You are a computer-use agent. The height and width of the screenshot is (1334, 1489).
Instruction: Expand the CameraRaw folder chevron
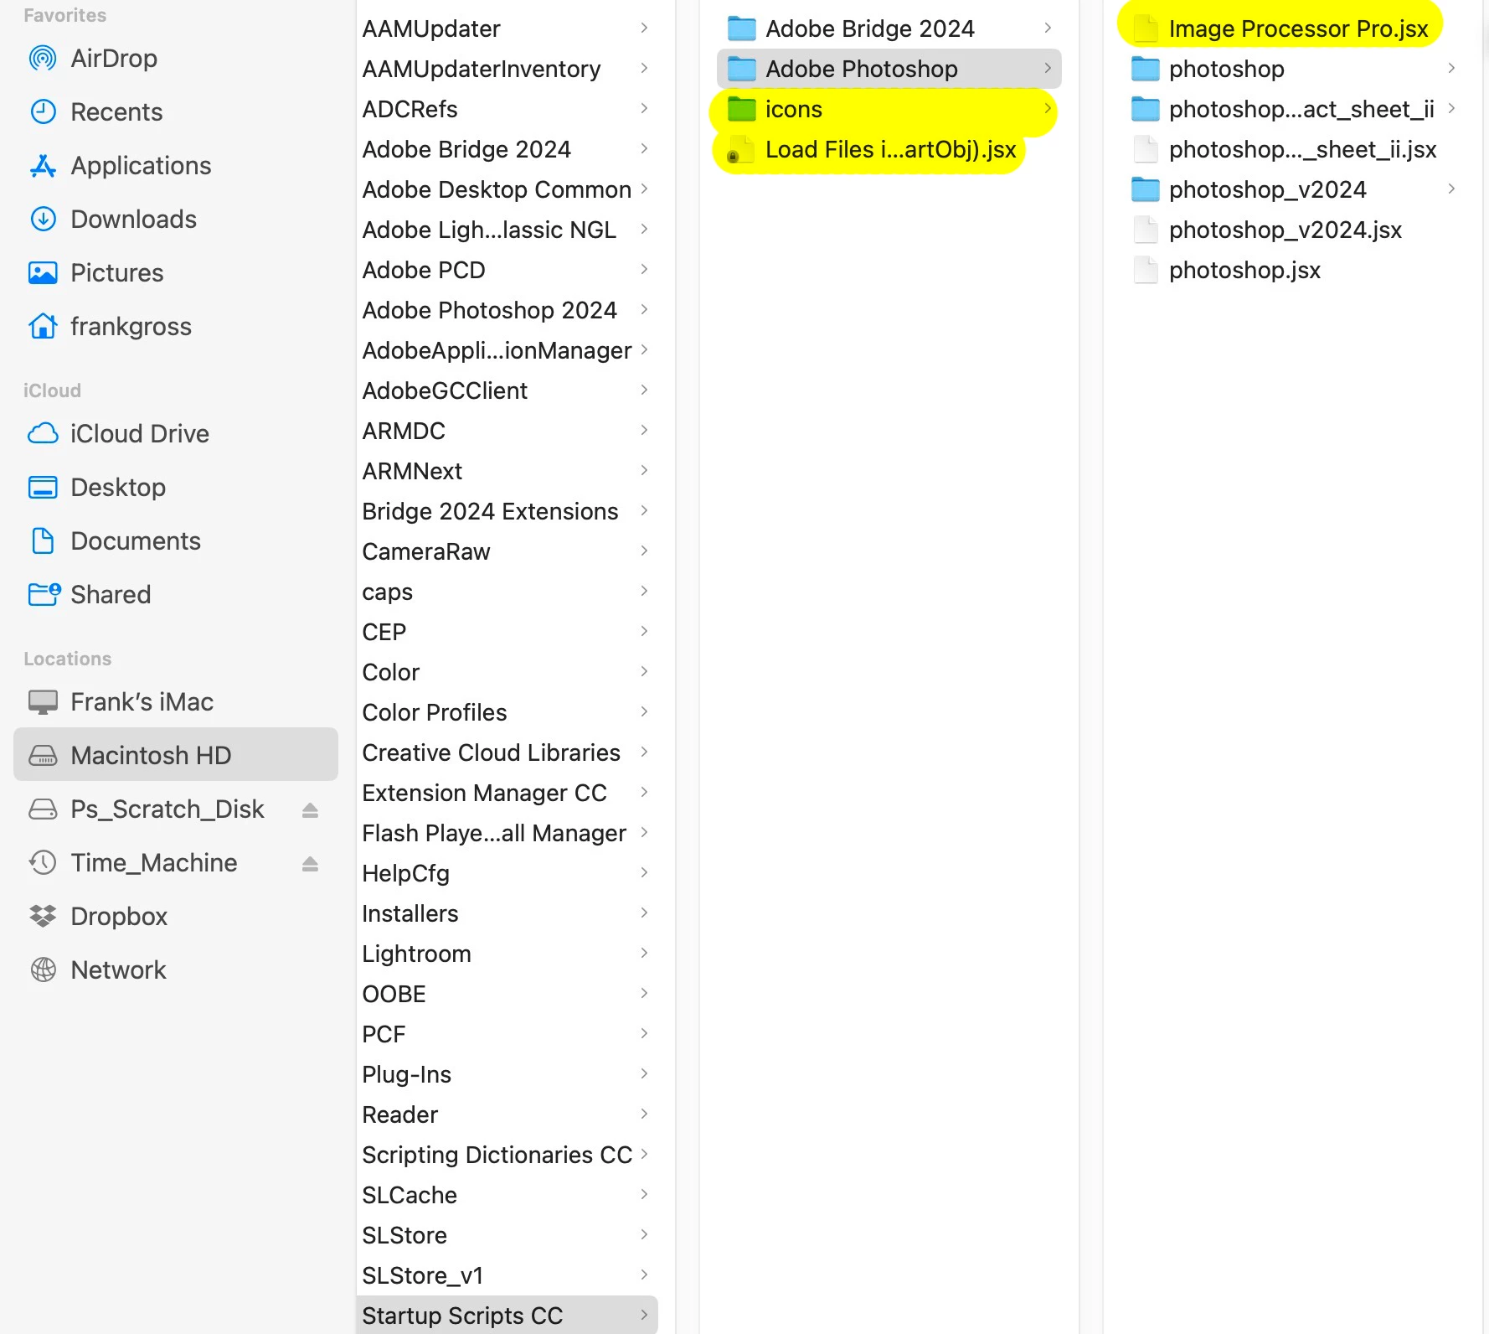tap(644, 551)
